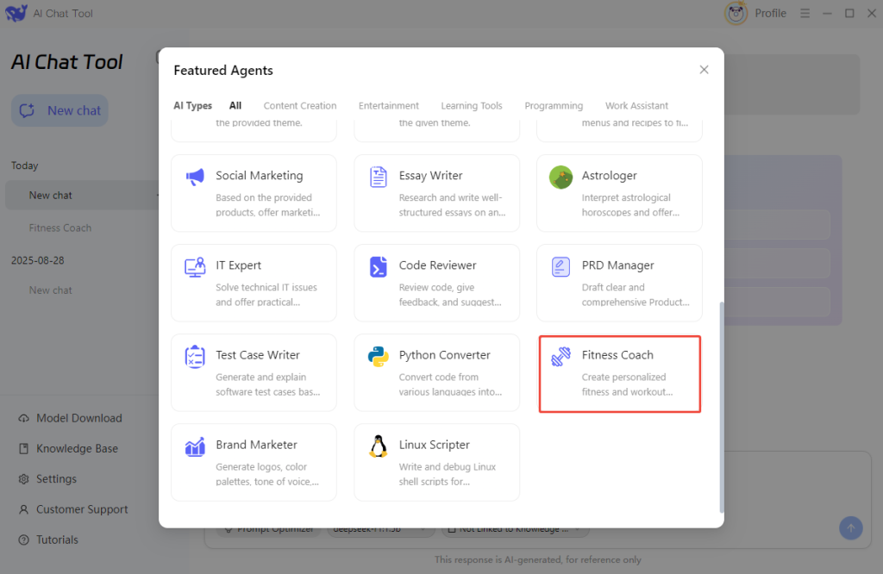883x574 pixels.
Task: Click the Fitness Coach dumbbell icon
Action: pos(560,356)
